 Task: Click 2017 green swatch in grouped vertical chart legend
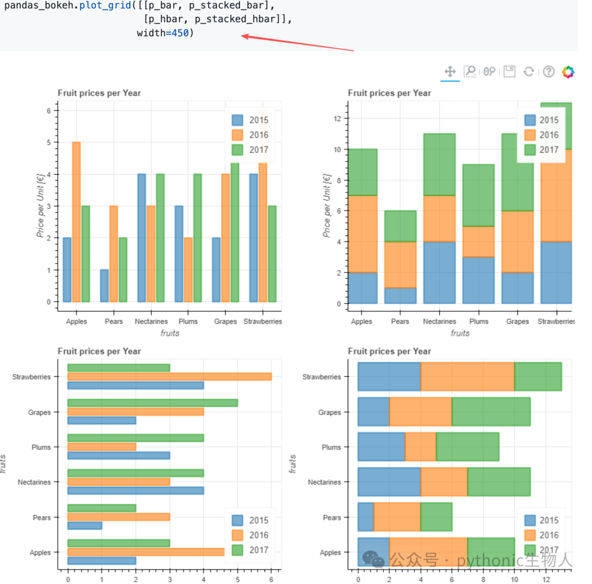coord(237,150)
